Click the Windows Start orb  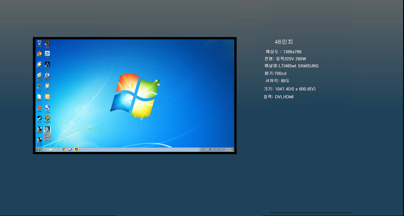click(38, 150)
